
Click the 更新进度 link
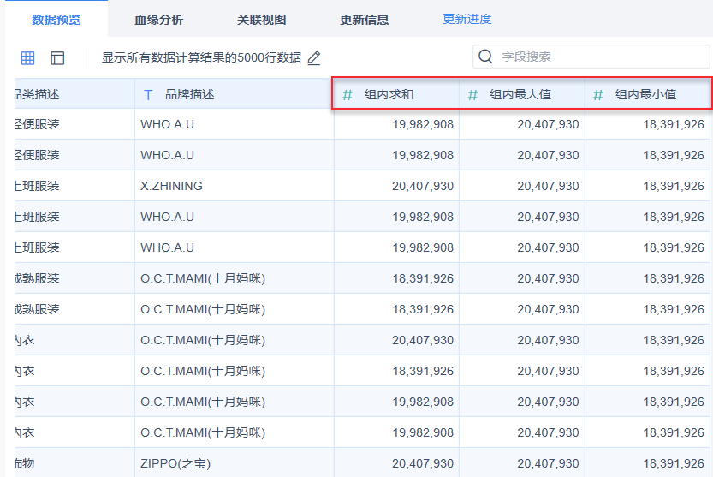point(466,19)
